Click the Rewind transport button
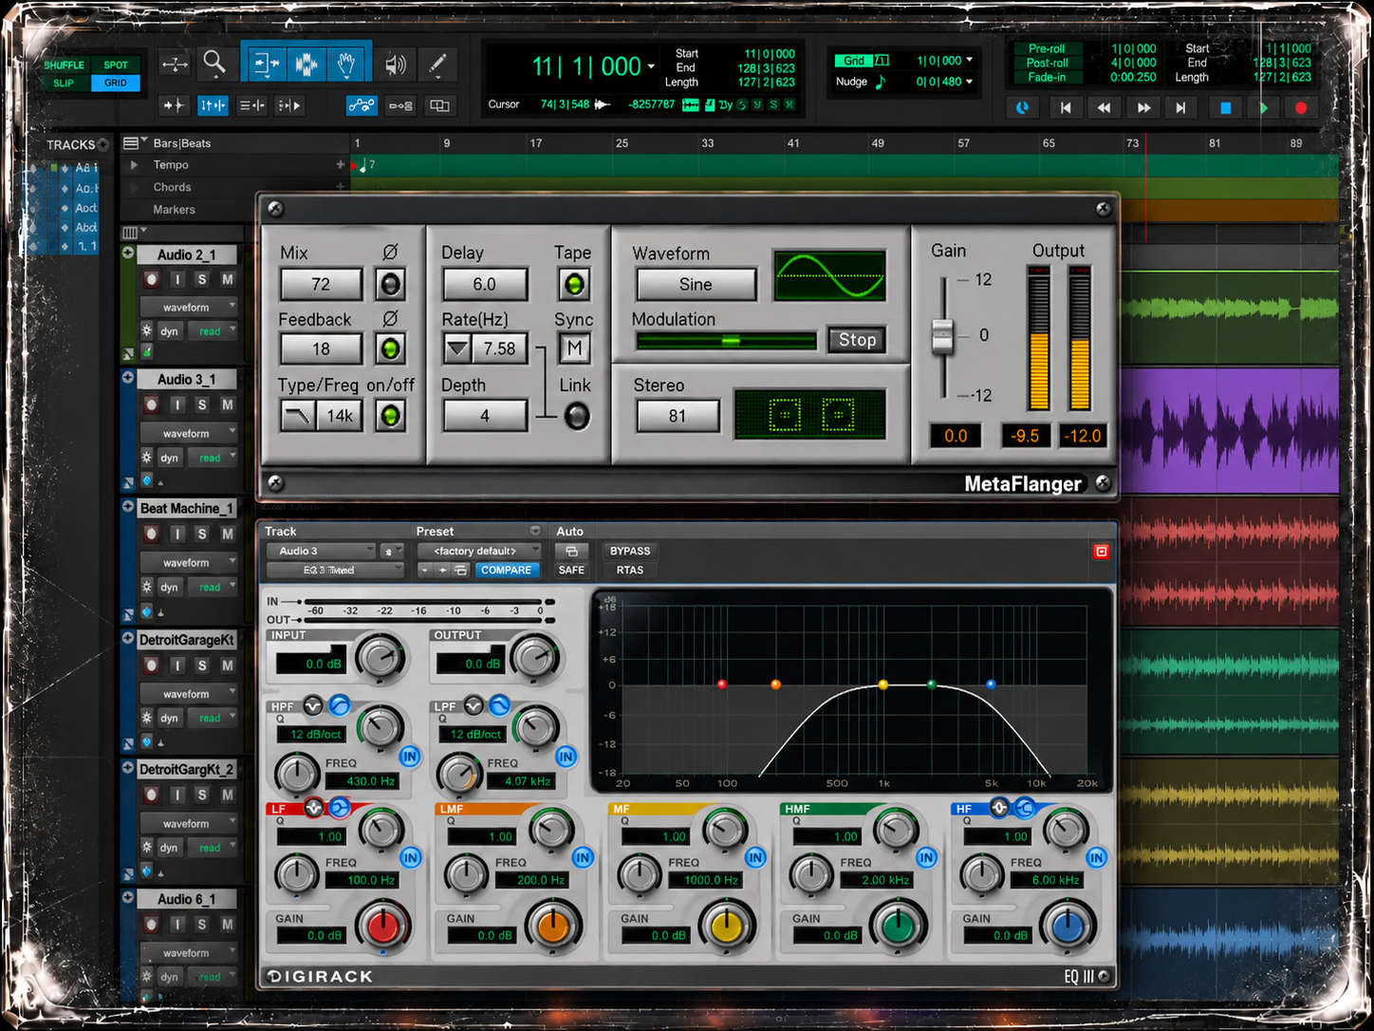Viewport: 1374px width, 1031px height. click(x=1104, y=107)
